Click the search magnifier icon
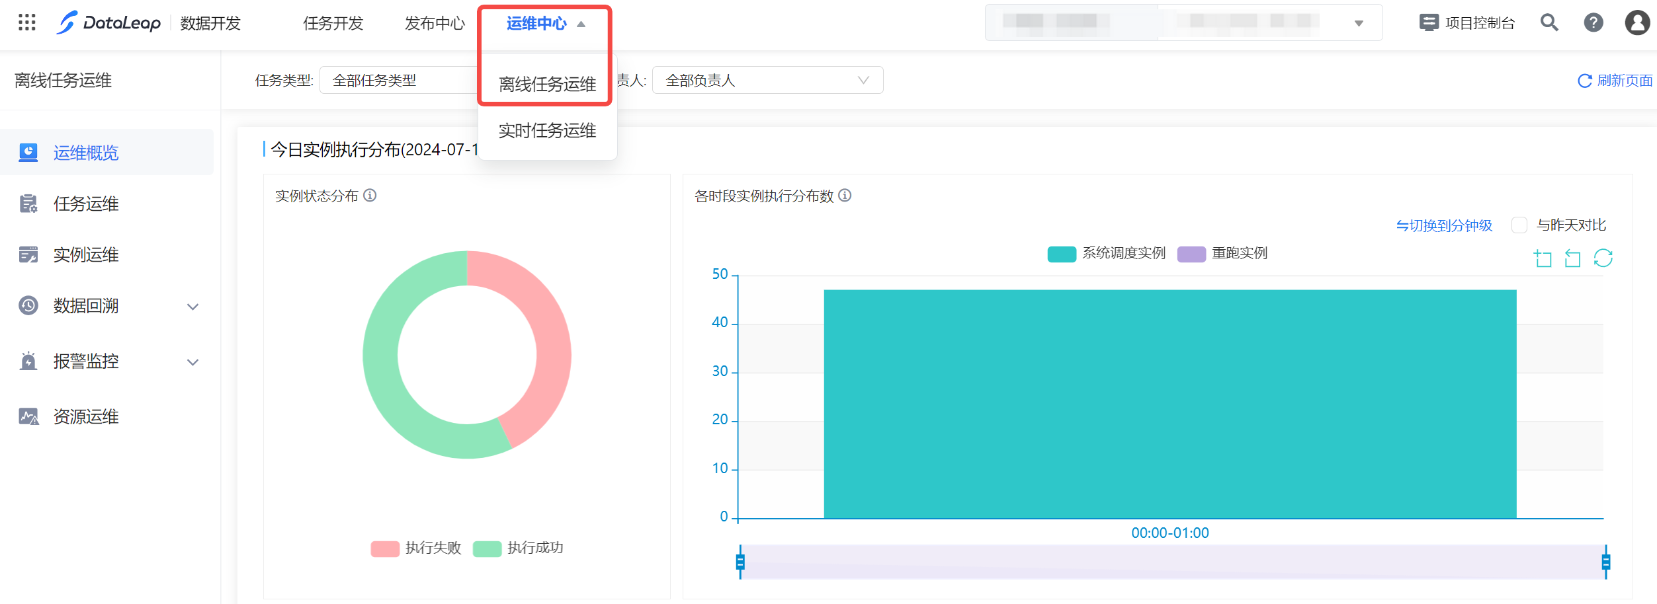 point(1549,22)
